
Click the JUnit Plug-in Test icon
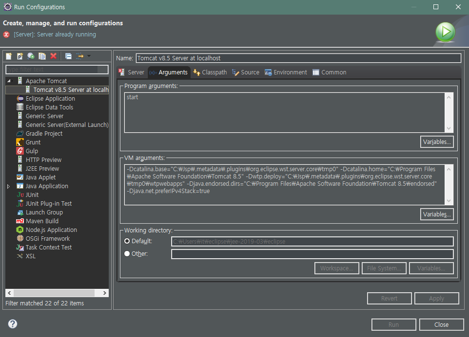pos(20,203)
